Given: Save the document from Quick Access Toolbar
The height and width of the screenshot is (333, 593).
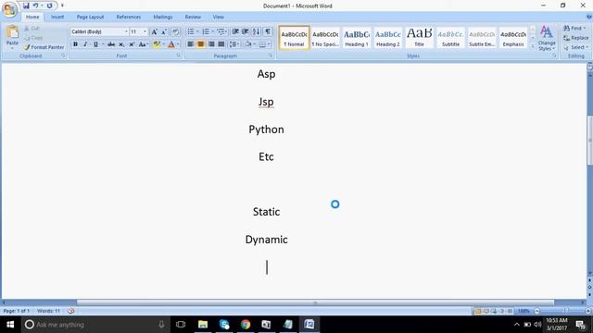Looking at the screenshot, I should pos(26,6).
